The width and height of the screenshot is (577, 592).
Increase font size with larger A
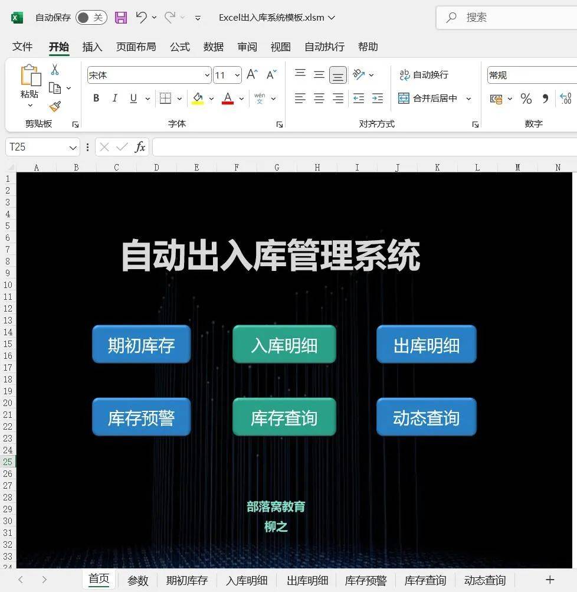(252, 74)
